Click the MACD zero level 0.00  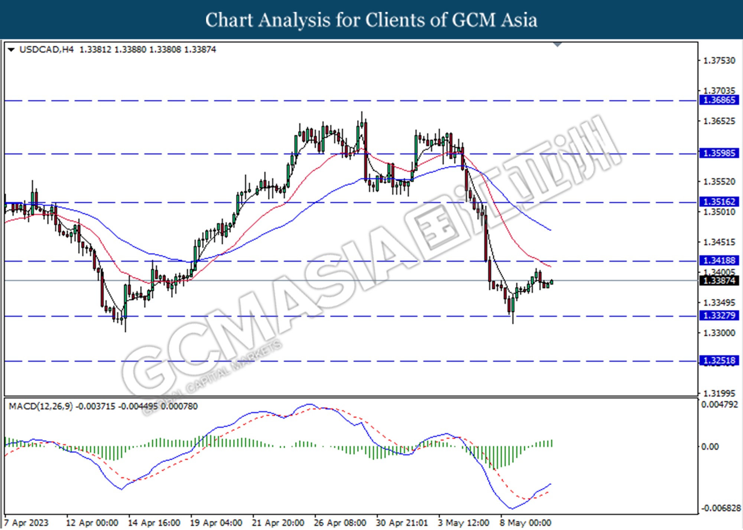710,446
